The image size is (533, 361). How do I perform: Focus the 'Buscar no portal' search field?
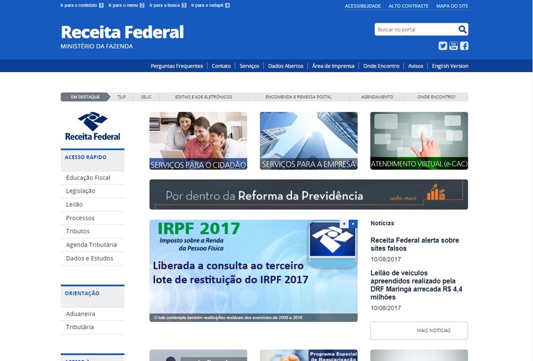point(415,30)
